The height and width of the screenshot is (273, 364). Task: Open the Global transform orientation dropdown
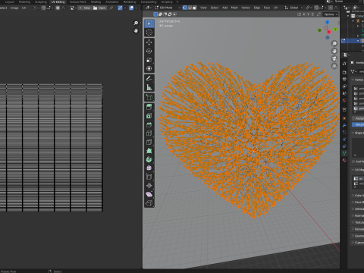[x=293, y=8]
